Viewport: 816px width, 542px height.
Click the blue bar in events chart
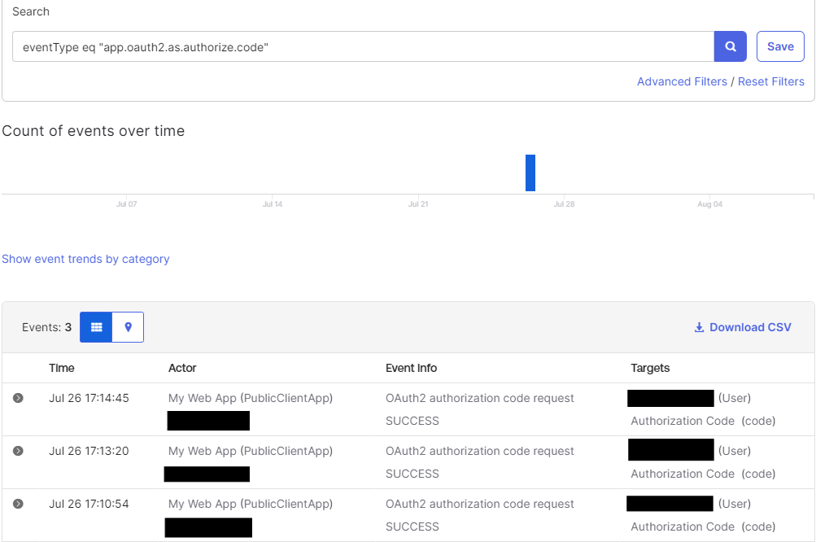pyautogui.click(x=530, y=173)
